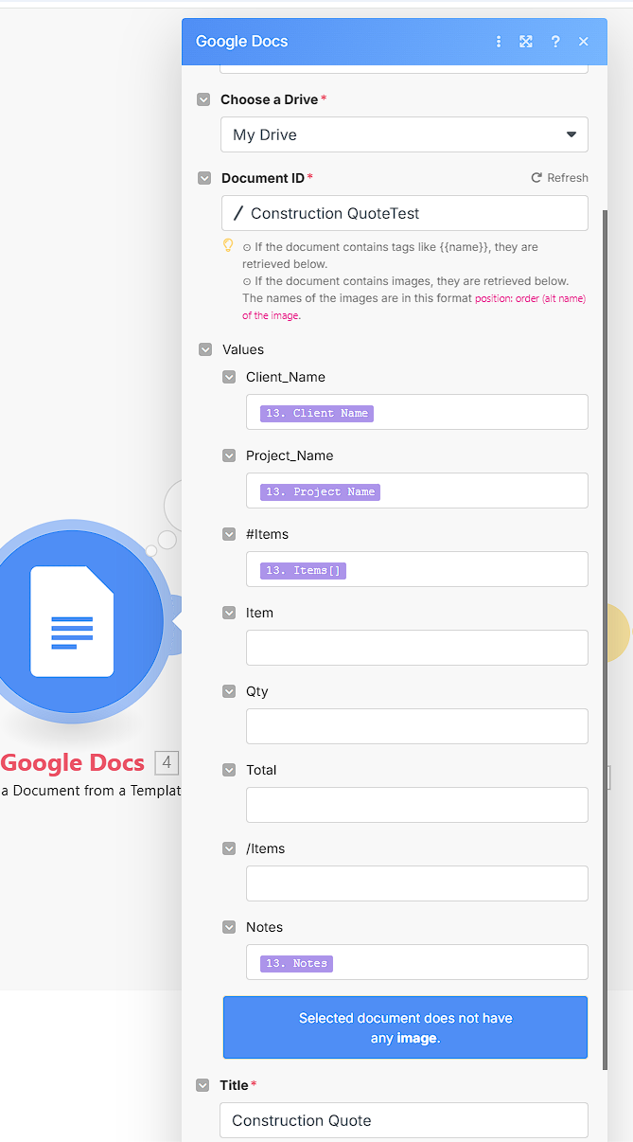
Task: Click the Title field containing Construction Quote
Action: coord(404,1120)
